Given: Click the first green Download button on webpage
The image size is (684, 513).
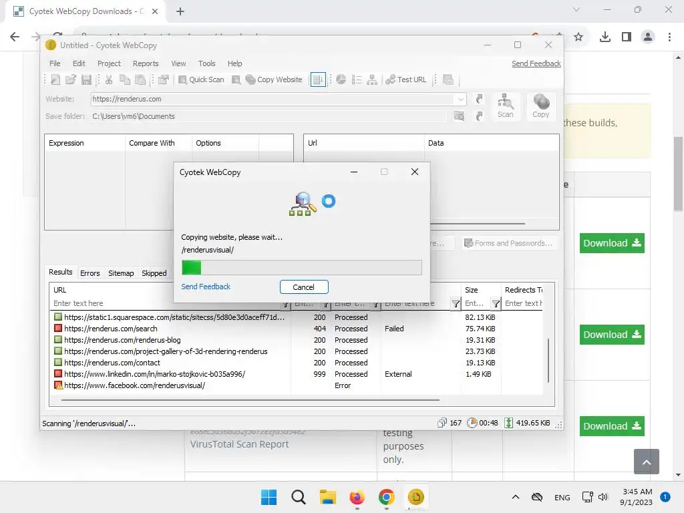Looking at the screenshot, I should pyautogui.click(x=612, y=243).
